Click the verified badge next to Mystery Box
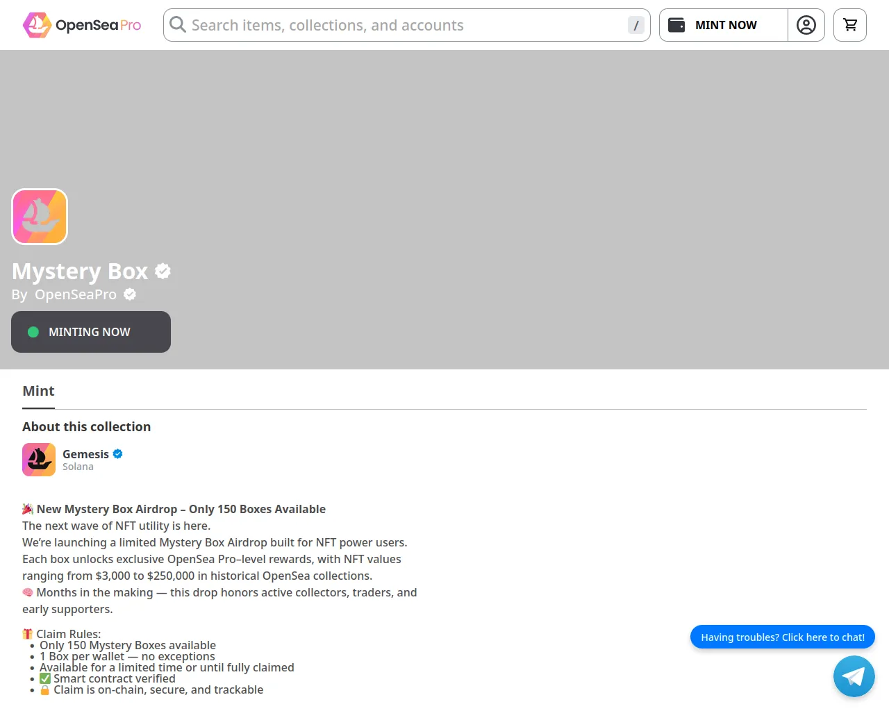The width and height of the screenshot is (889, 711). [163, 271]
